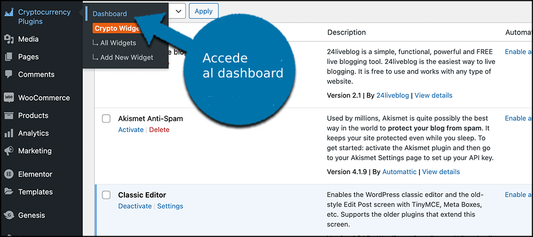Open the Media menu item

click(x=28, y=39)
